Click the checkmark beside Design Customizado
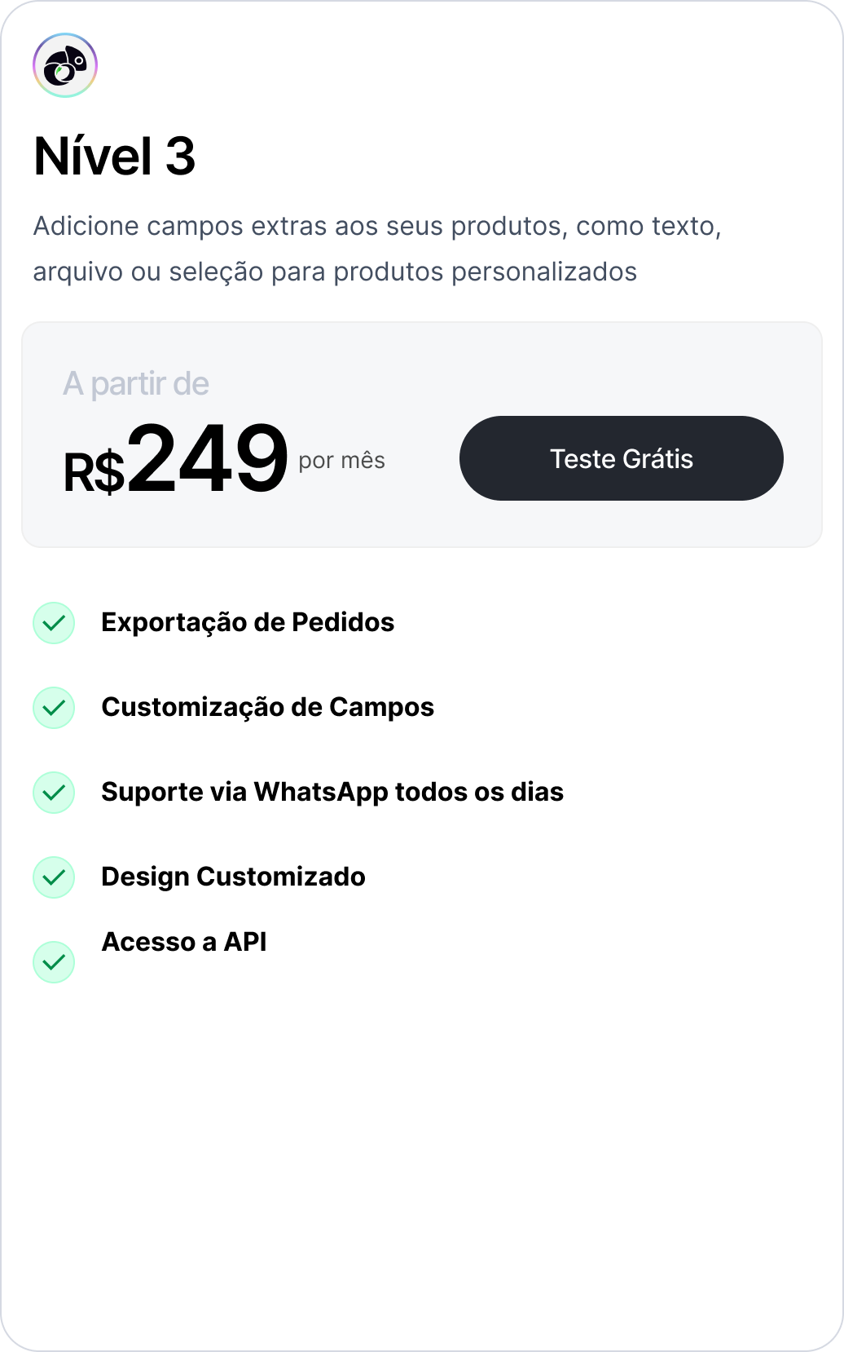Image resolution: width=844 pixels, height=1352 pixels. pos(54,877)
